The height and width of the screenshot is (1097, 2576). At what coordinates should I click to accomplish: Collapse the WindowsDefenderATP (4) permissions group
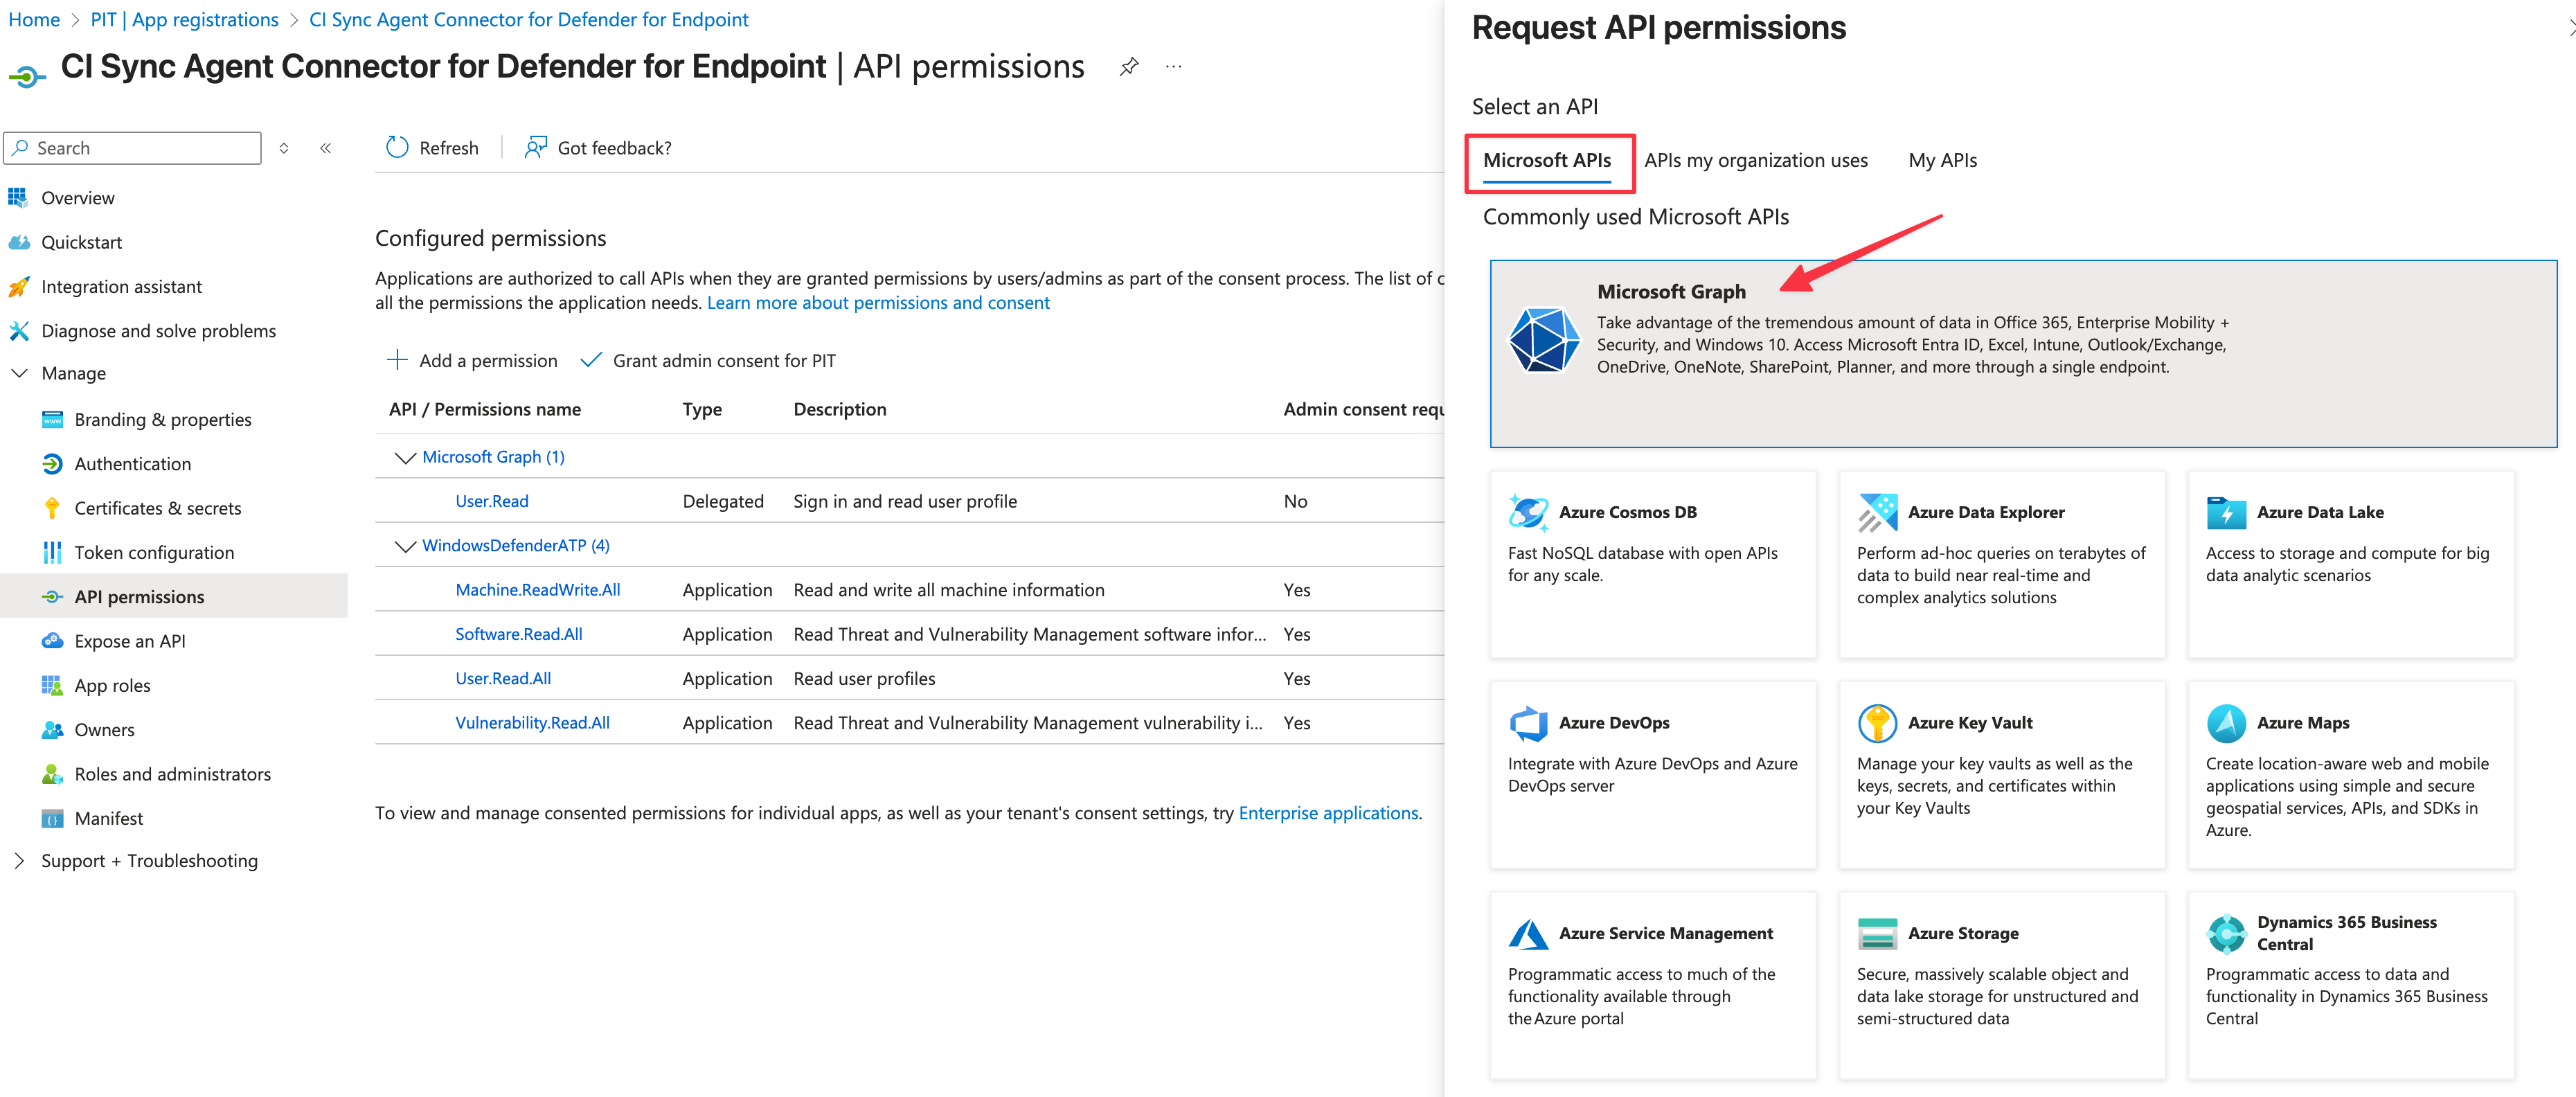pos(405,546)
